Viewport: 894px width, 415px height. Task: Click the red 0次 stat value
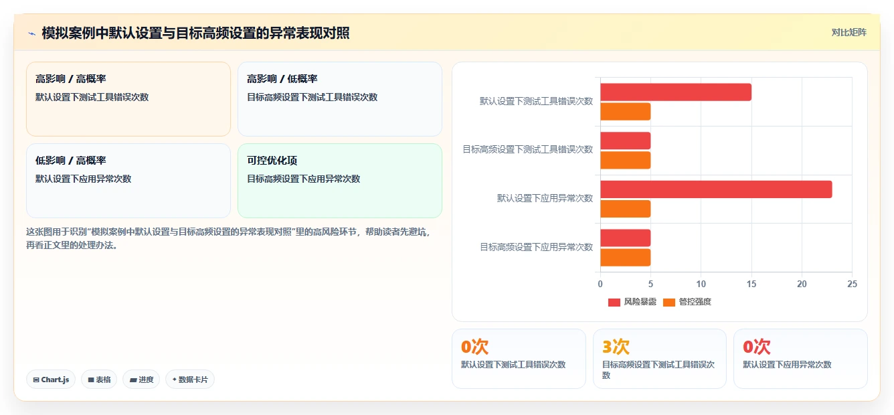(x=756, y=347)
